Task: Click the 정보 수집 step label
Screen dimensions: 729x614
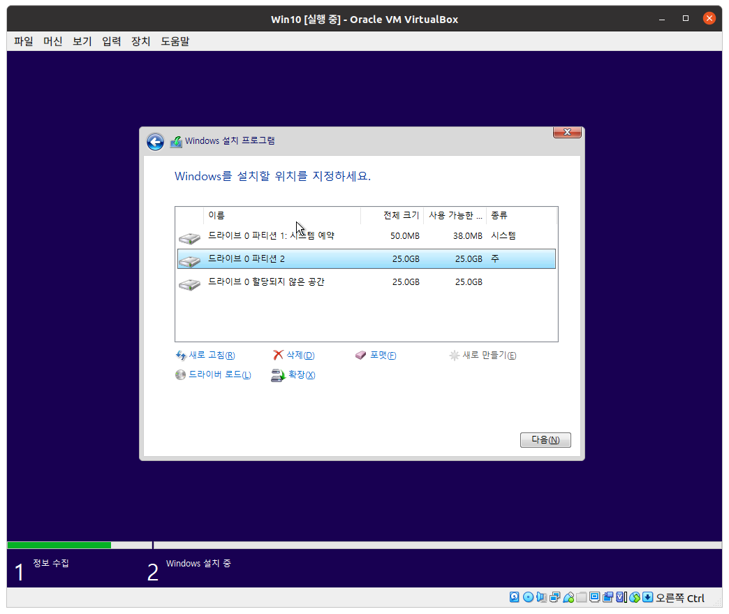Action: click(x=51, y=563)
